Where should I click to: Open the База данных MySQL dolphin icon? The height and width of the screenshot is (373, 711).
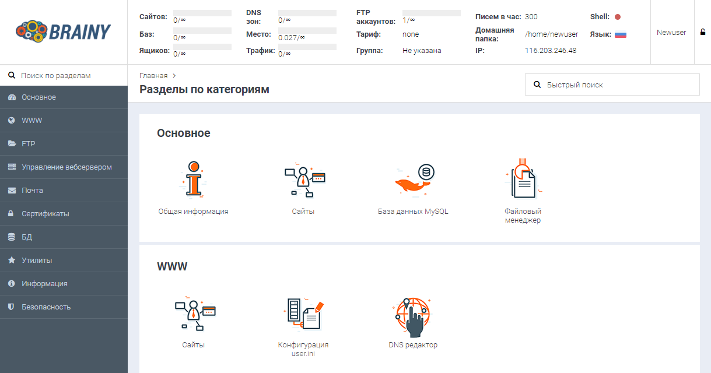pos(413,181)
